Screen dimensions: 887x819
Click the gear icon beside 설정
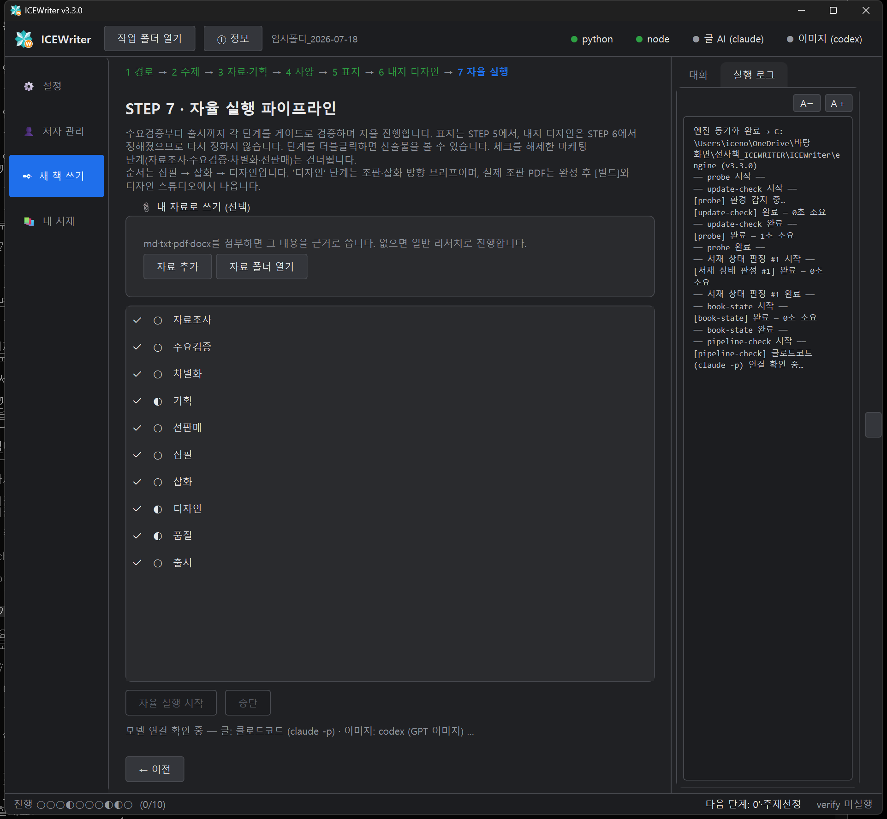[29, 86]
